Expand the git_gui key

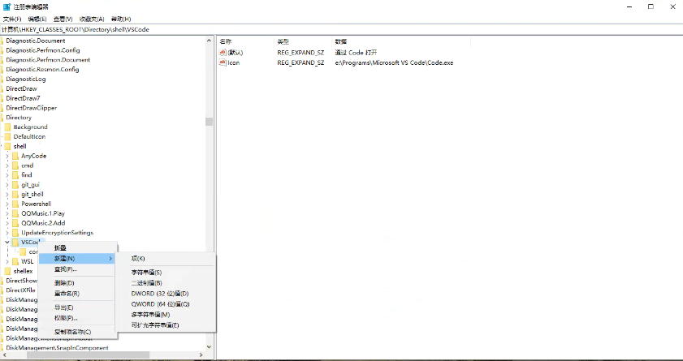(x=7, y=184)
